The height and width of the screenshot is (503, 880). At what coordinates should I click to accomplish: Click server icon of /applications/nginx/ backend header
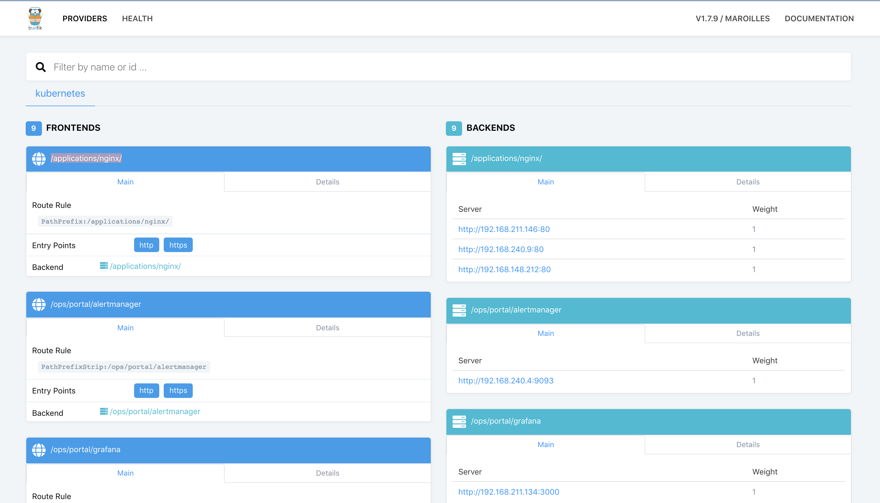coord(459,158)
